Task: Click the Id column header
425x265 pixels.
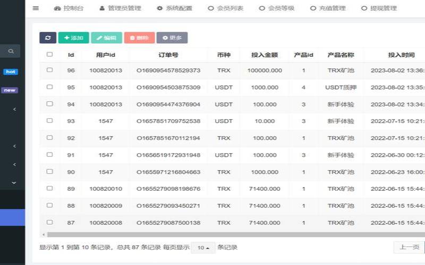Action: pos(71,55)
